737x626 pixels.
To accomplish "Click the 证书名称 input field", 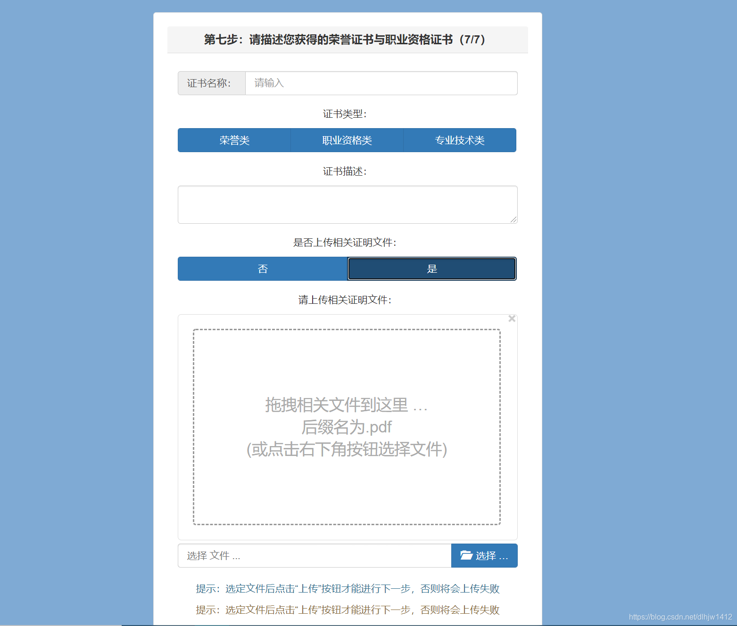I will [x=381, y=83].
